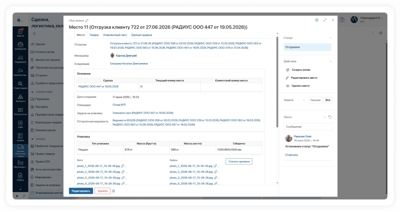The height and width of the screenshot is (212, 400).
Task: Open the Упаковочный лист tab
Action: [115, 35]
